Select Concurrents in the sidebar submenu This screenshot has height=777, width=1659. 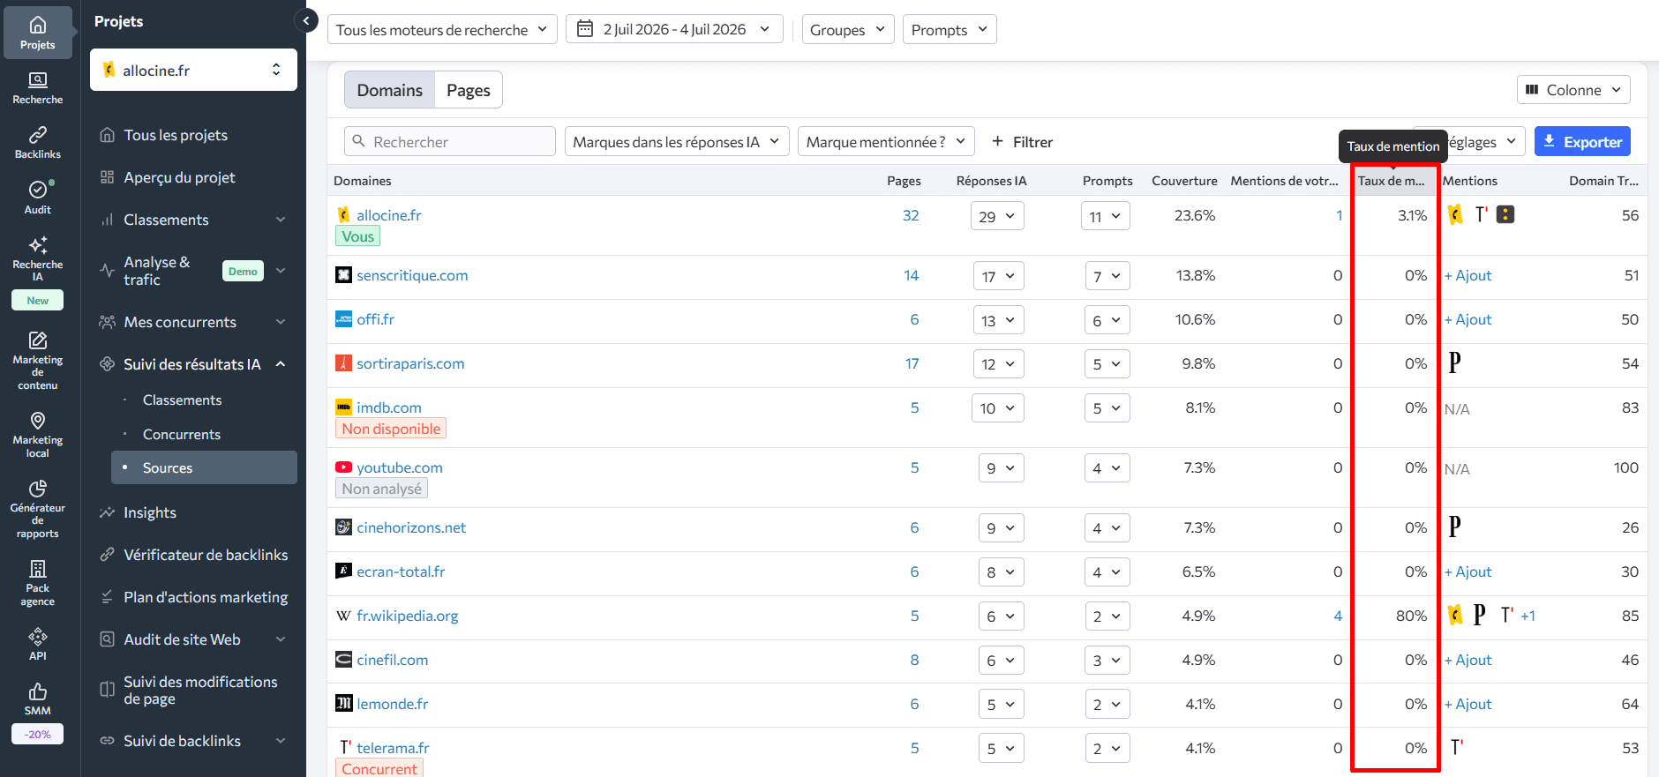click(x=182, y=434)
